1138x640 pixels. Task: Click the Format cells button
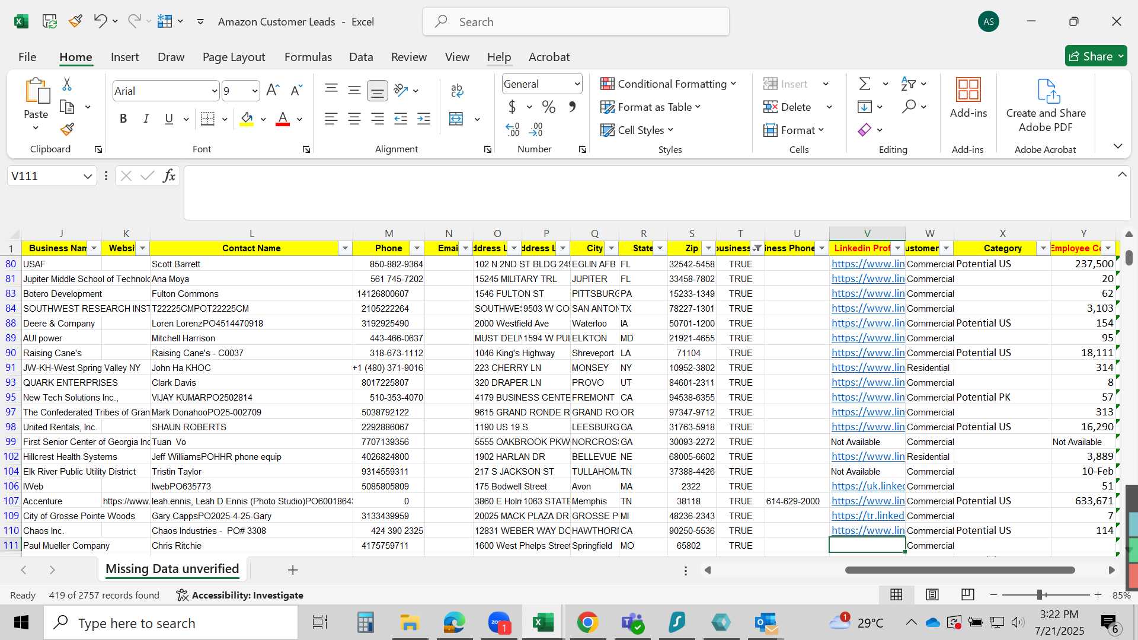pyautogui.click(x=794, y=130)
